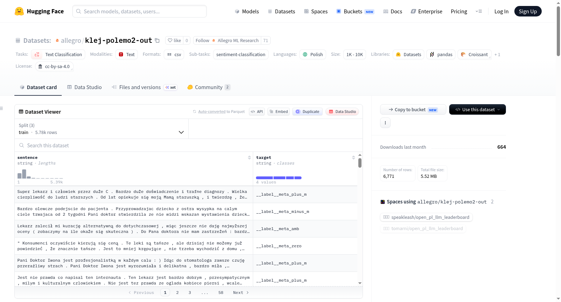This screenshot has width=561, height=302.
Task: Click the target classes distribution bar
Action: coord(279,178)
